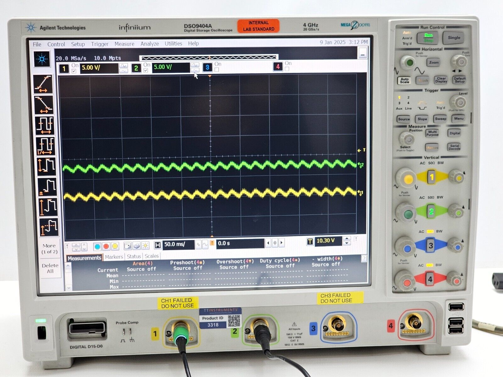
Task: Click the display brightness icon near the timebase
Action: click(145, 246)
